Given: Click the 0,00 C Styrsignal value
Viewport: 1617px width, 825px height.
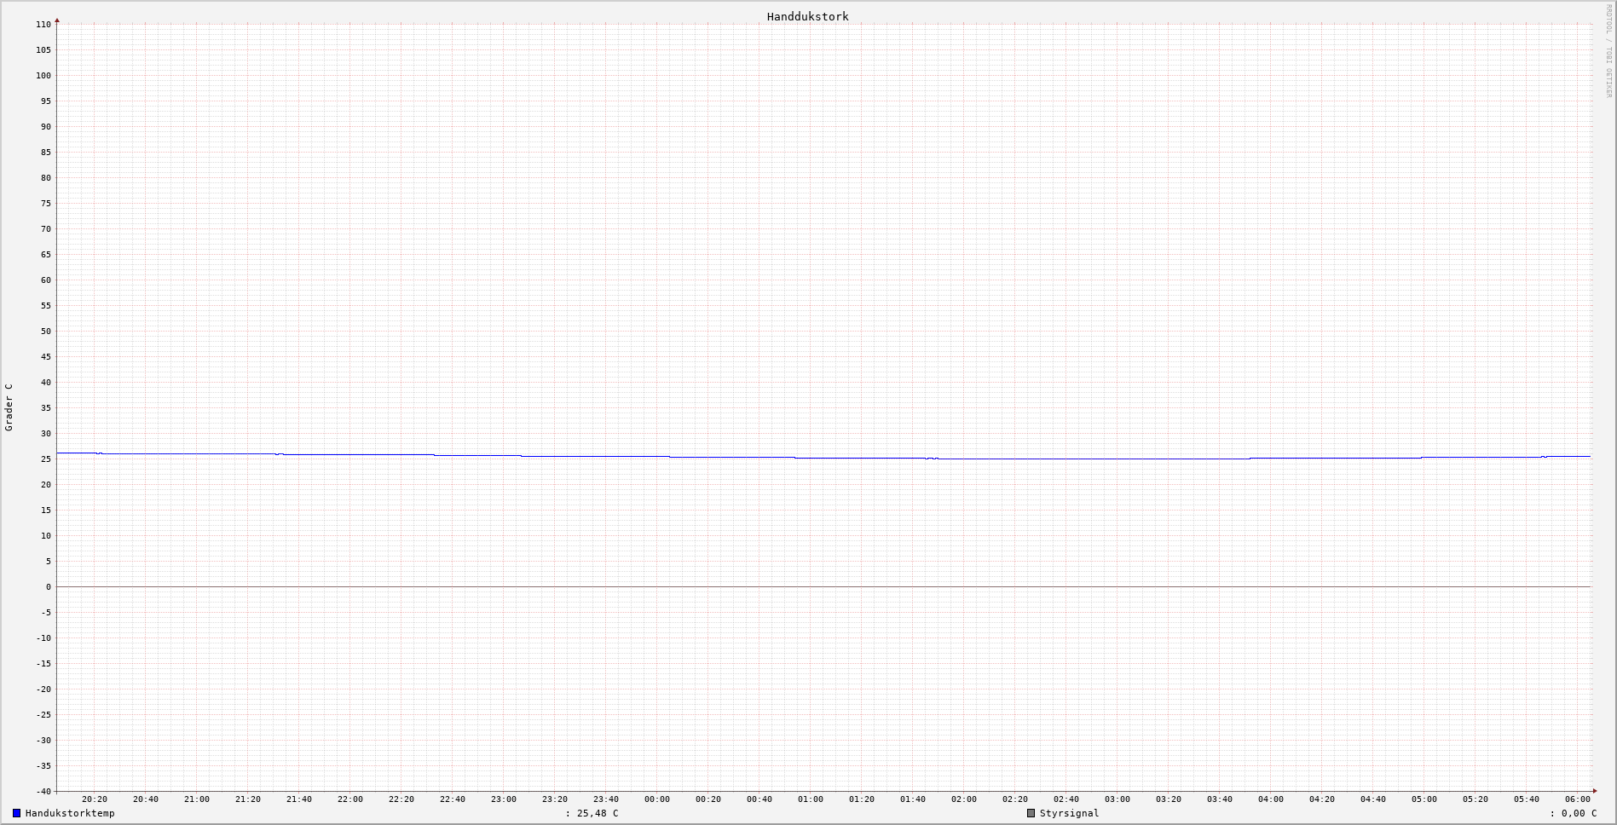Looking at the screenshot, I should [1579, 813].
